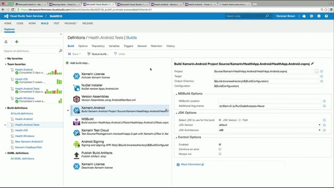
Task: Switch to the Variables tab
Action: [114, 46]
